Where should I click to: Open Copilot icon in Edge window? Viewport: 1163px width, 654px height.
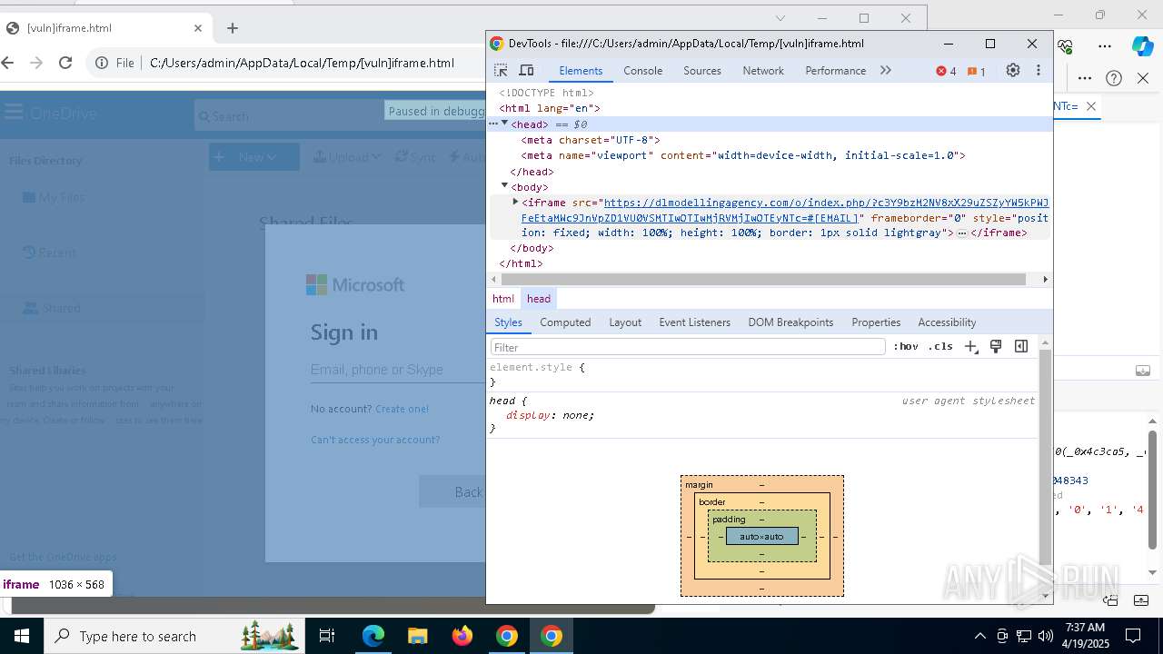click(1142, 45)
